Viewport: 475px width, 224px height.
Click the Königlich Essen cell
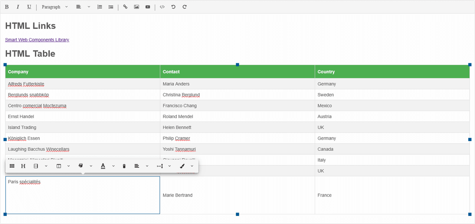[83, 138]
